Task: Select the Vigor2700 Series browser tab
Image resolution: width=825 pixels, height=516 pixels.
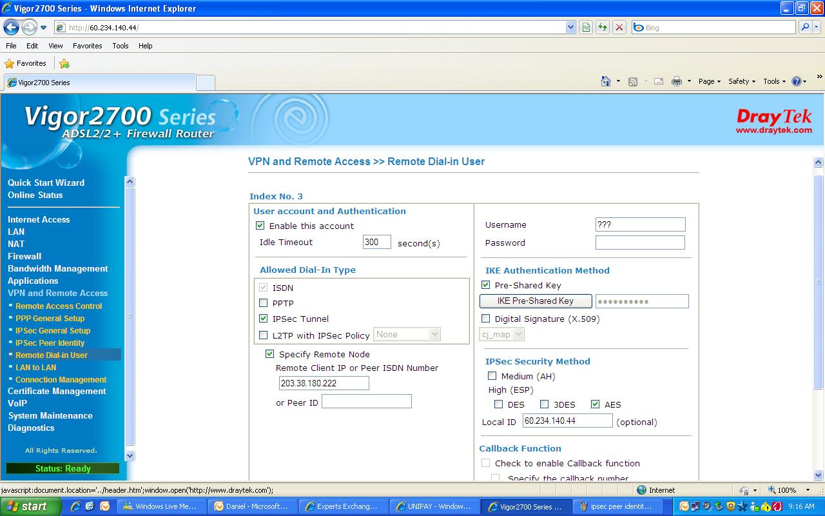Action: click(x=100, y=83)
